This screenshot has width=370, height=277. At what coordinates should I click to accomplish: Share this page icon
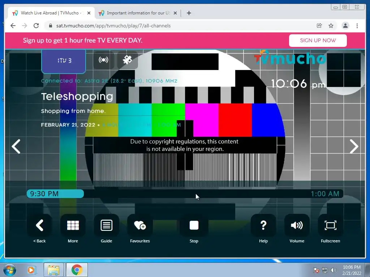tap(319, 26)
